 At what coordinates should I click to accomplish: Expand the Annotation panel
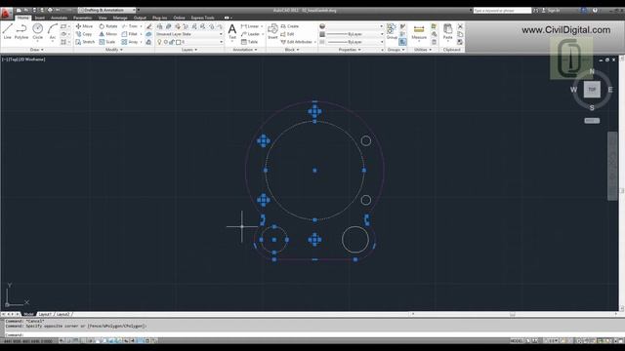point(245,50)
